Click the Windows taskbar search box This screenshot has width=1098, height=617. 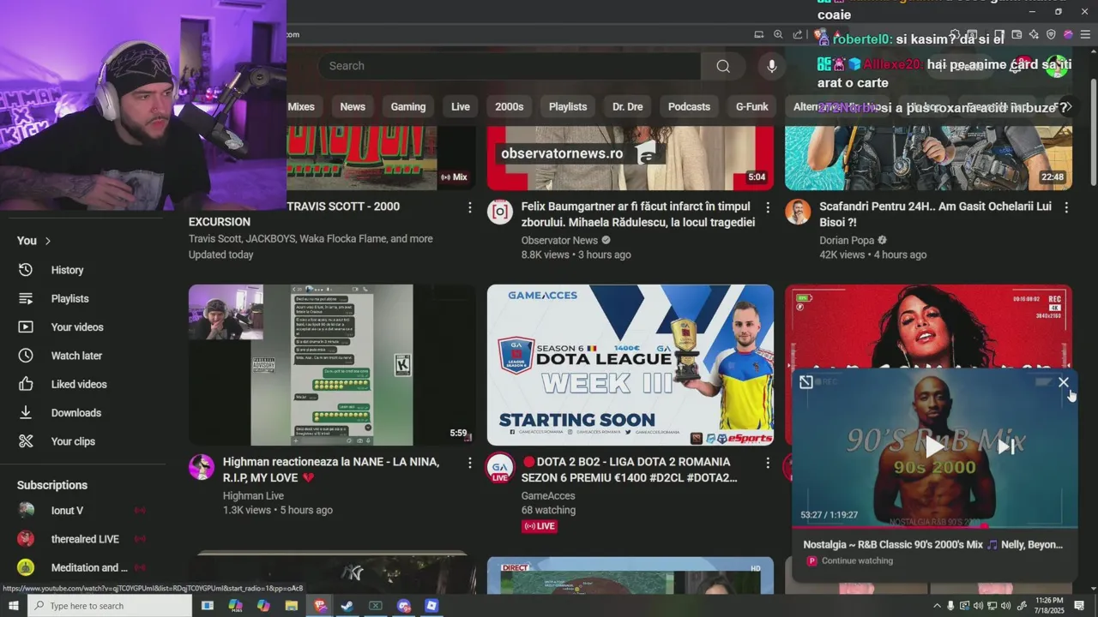(110, 606)
